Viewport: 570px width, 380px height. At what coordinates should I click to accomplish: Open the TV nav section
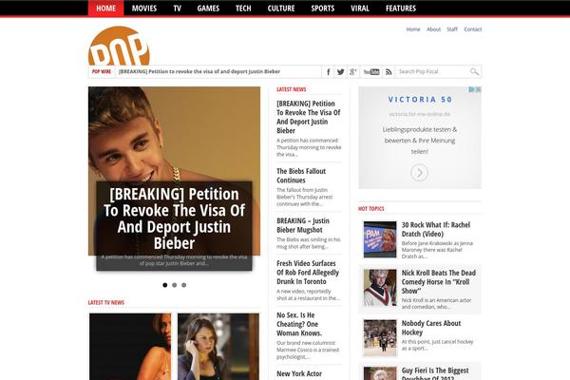[177, 8]
